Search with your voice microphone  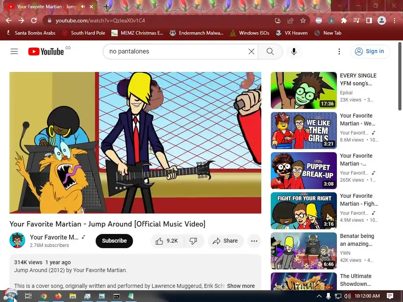click(x=294, y=52)
